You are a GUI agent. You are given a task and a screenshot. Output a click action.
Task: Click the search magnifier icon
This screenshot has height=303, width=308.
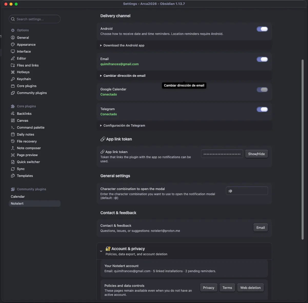coord(13,19)
